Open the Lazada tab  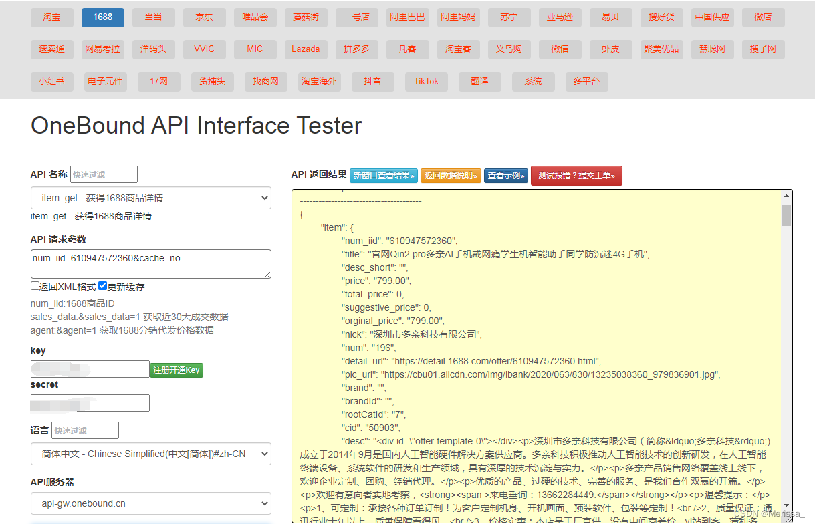point(306,49)
